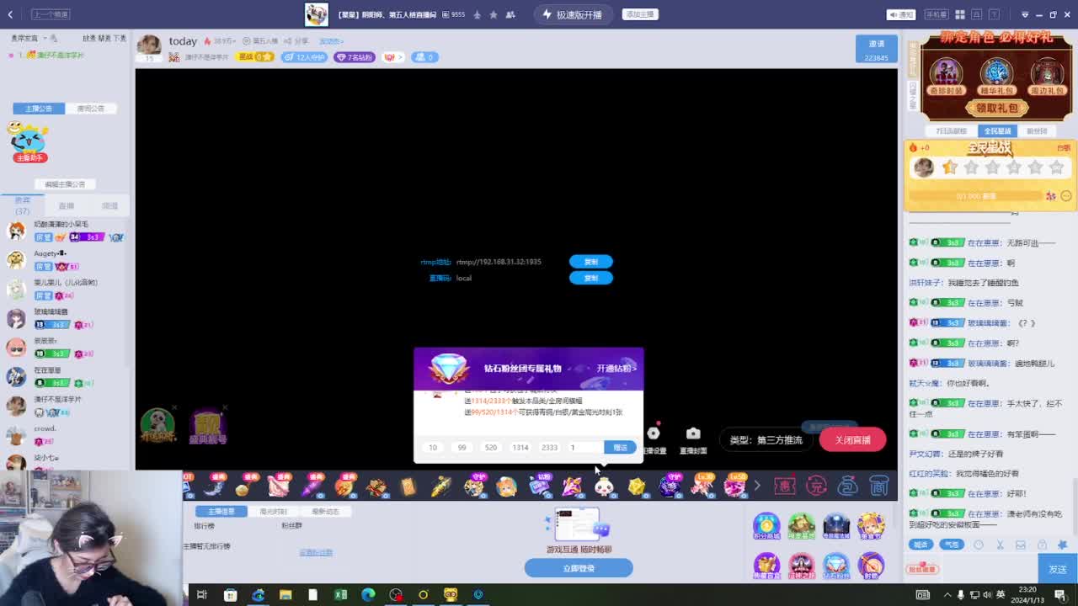This screenshot has width=1078, height=606.
Task: Expand more gifts with the right chevron
Action: [x=756, y=486]
